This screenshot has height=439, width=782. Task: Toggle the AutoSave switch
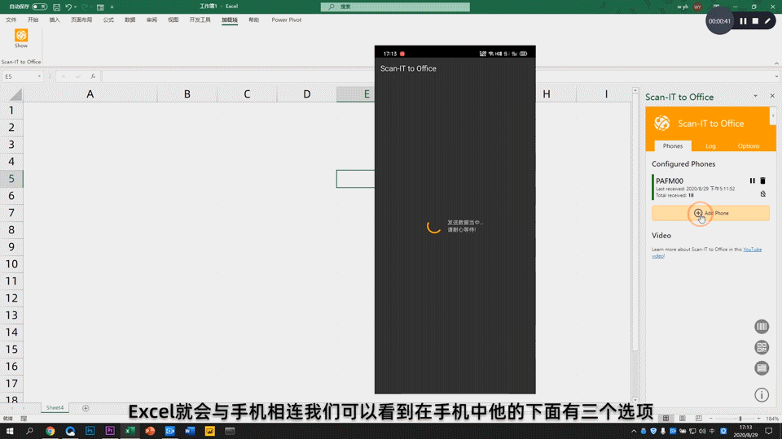[39, 7]
